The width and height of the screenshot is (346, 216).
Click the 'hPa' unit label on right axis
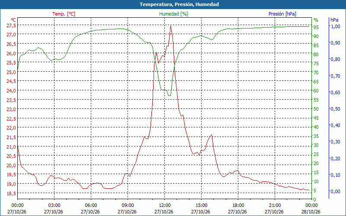(x=334, y=20)
